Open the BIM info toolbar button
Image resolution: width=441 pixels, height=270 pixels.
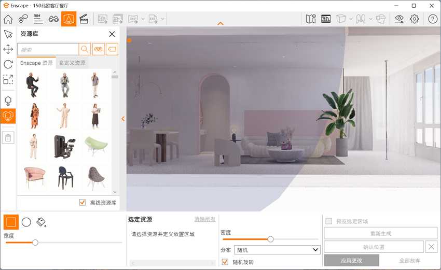[38, 19]
